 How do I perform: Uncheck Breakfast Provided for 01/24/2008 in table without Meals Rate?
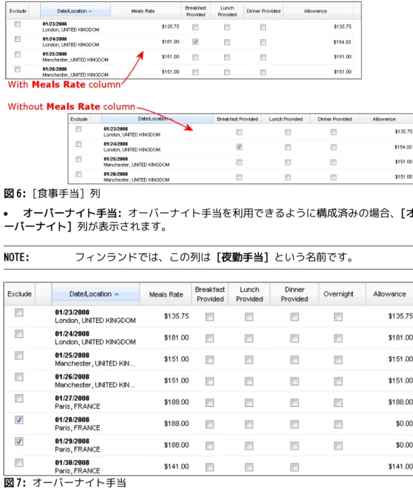[x=239, y=147]
